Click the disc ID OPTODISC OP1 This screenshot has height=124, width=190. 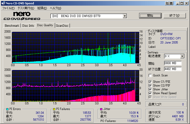170,38
